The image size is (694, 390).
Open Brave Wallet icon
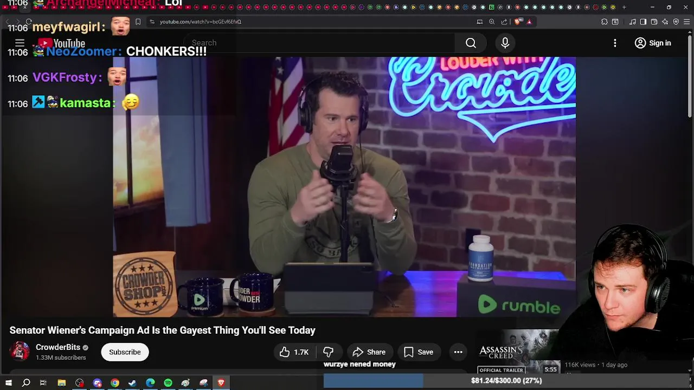click(x=654, y=22)
